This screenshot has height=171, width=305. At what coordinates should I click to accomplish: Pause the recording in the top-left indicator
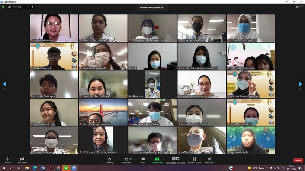pos(28,7)
